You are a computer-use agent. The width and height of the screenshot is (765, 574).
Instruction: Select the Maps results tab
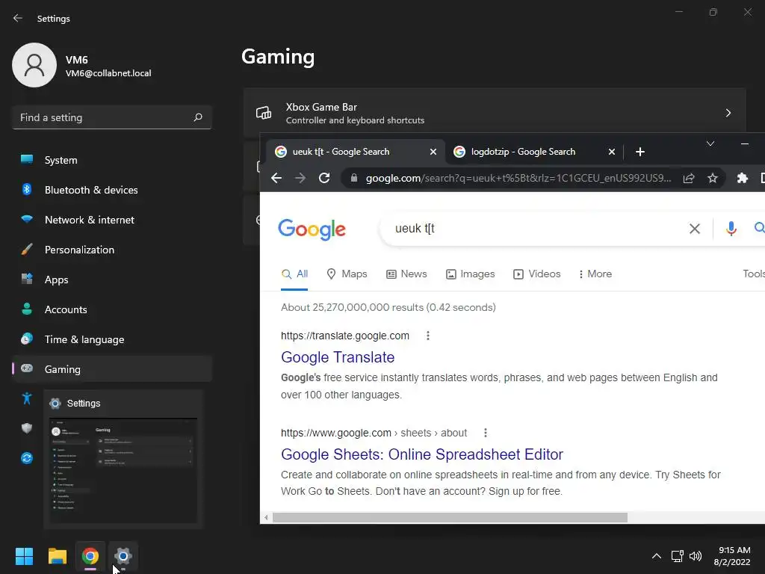click(x=347, y=274)
